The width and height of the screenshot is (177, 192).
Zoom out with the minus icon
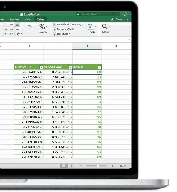point(81,166)
